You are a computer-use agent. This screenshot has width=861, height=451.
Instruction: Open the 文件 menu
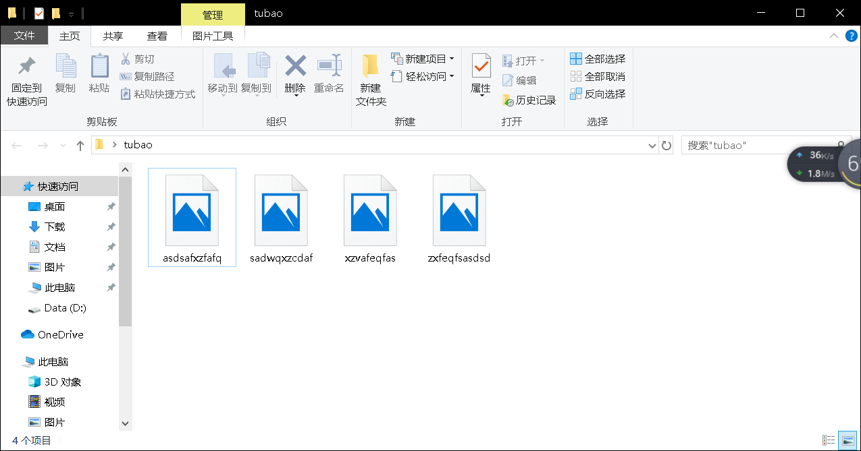(24, 35)
